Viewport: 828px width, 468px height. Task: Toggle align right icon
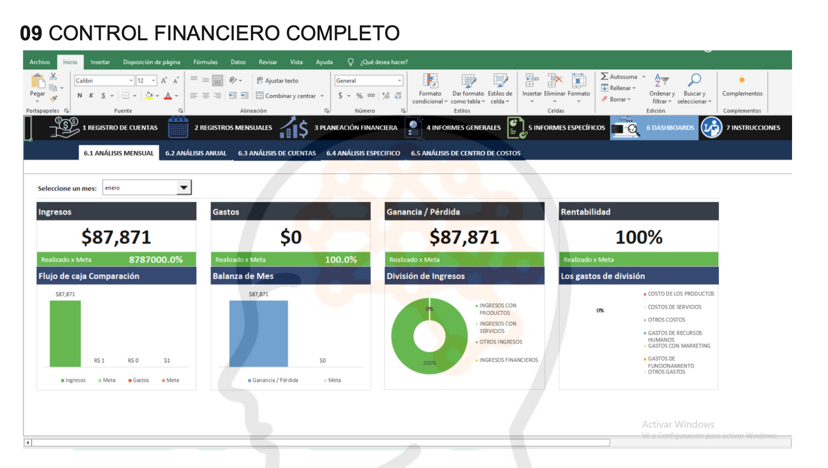[x=217, y=96]
